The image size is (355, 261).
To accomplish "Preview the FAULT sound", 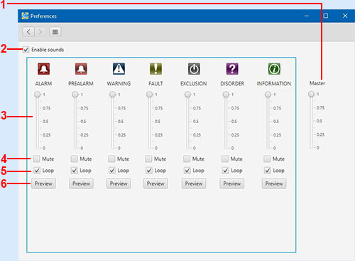I will [x=155, y=183].
